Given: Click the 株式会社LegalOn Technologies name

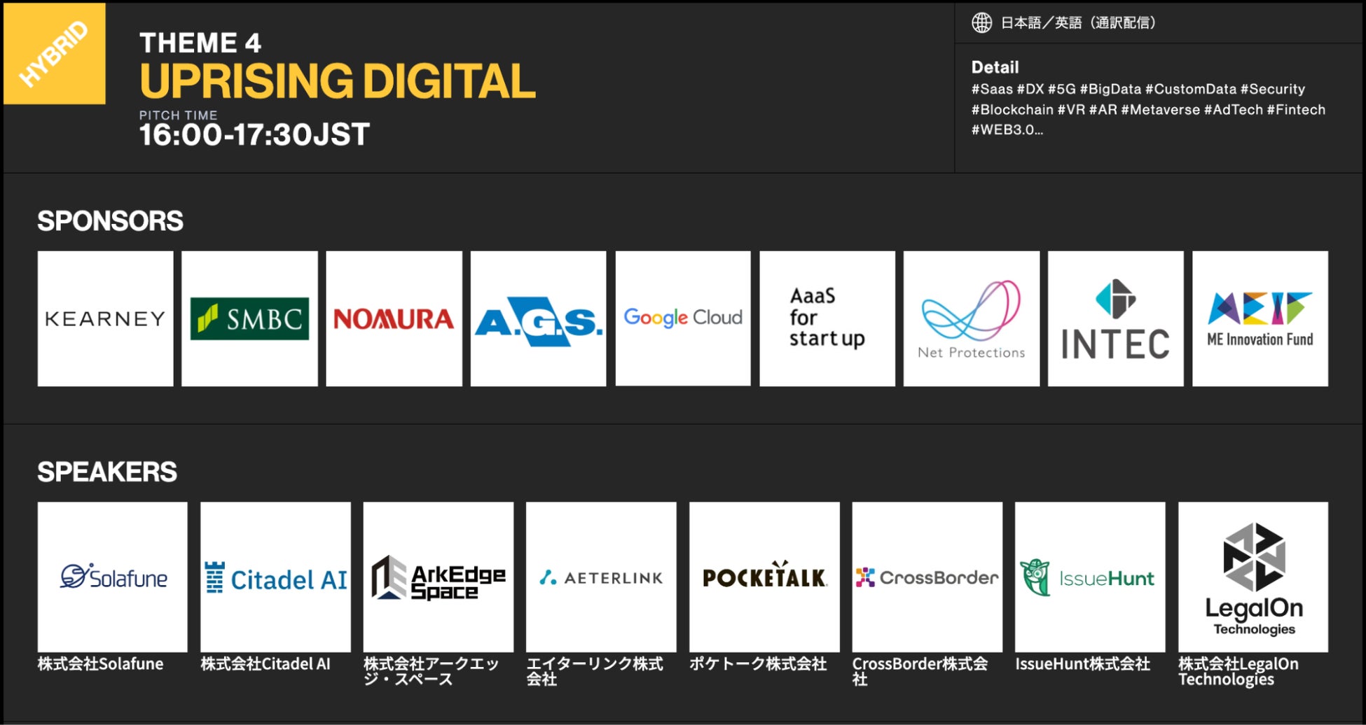Looking at the screenshot, I should click(1239, 671).
